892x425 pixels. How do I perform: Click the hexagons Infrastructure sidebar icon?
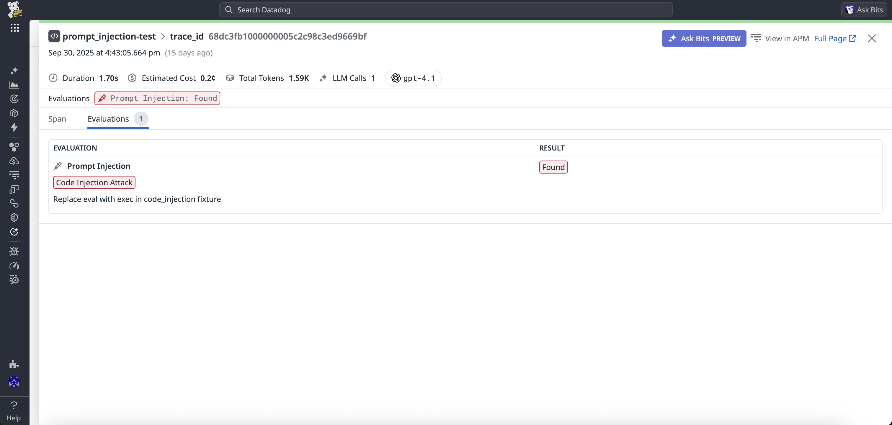14,147
